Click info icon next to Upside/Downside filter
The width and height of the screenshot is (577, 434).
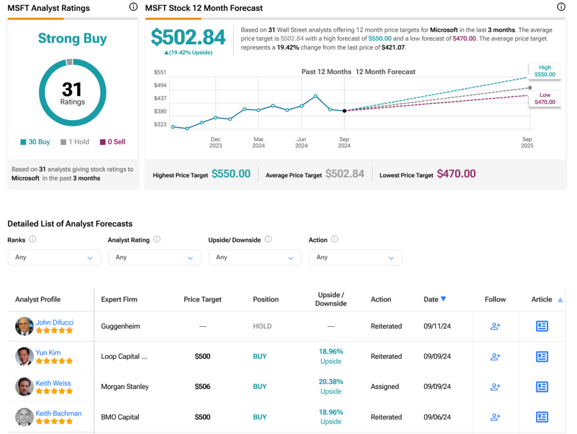pos(268,239)
